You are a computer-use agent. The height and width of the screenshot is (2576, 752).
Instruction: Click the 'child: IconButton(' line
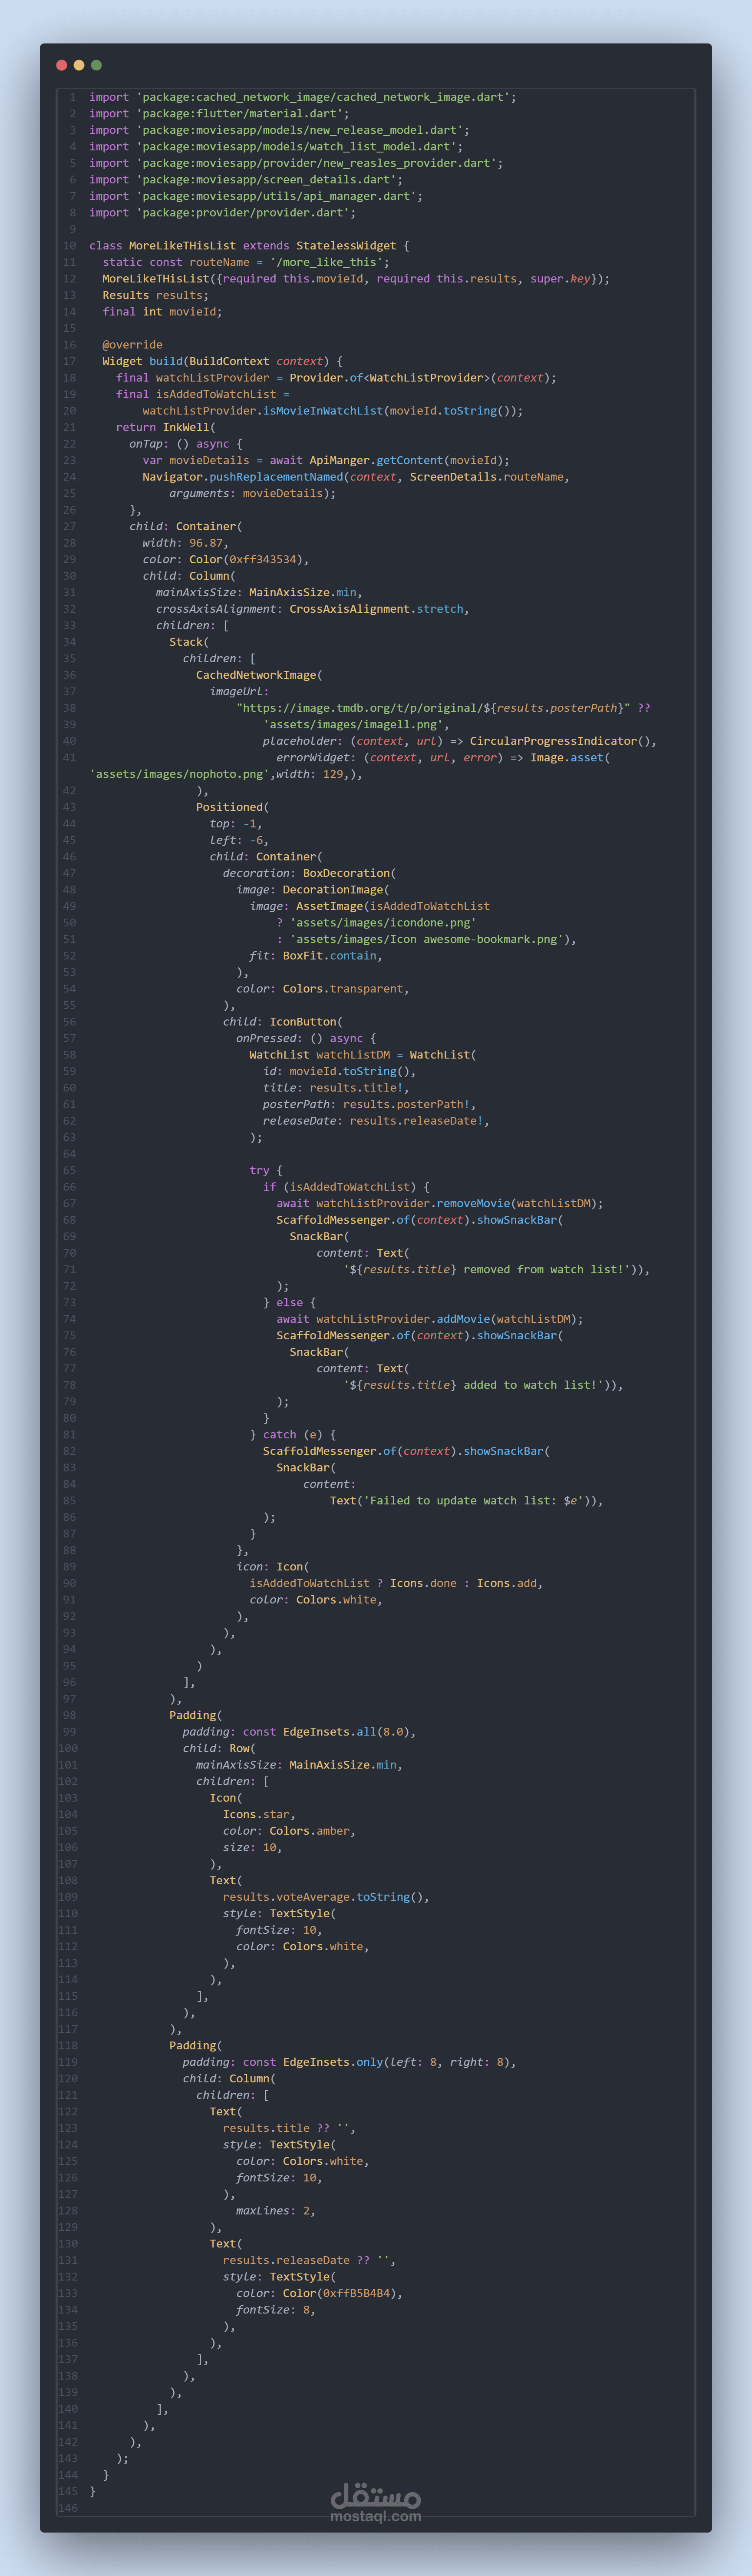pyautogui.click(x=283, y=1022)
